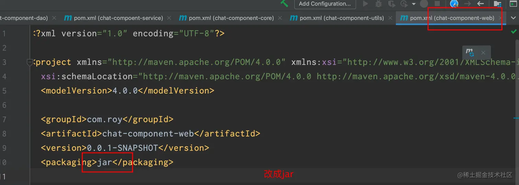Click the groupId value com.roy
The width and height of the screenshot is (519, 185).
[x=105, y=119]
